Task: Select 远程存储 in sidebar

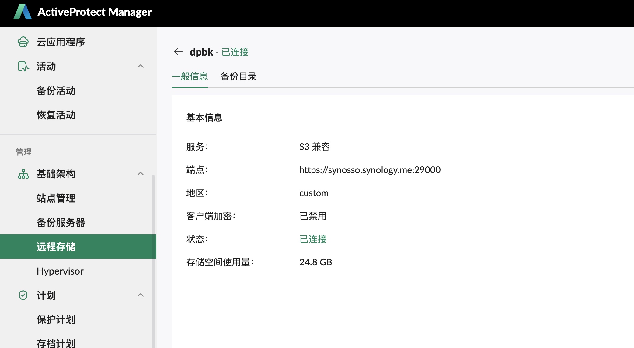Action: coord(56,247)
